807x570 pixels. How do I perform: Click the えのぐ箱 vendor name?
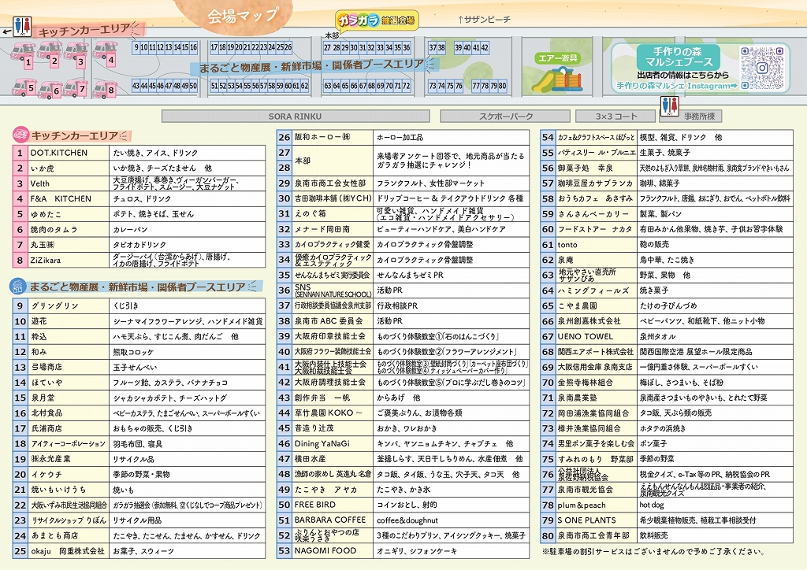click(x=310, y=214)
